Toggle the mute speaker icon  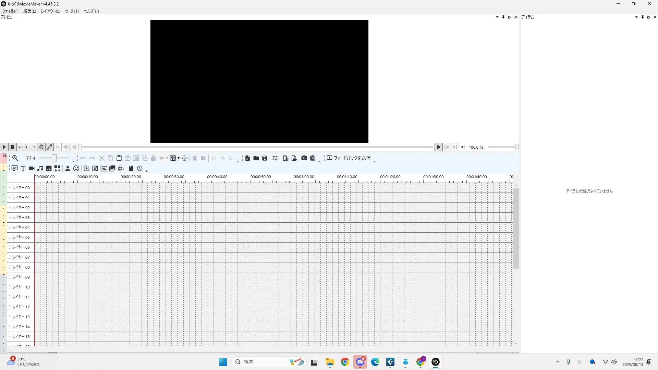pos(463,147)
